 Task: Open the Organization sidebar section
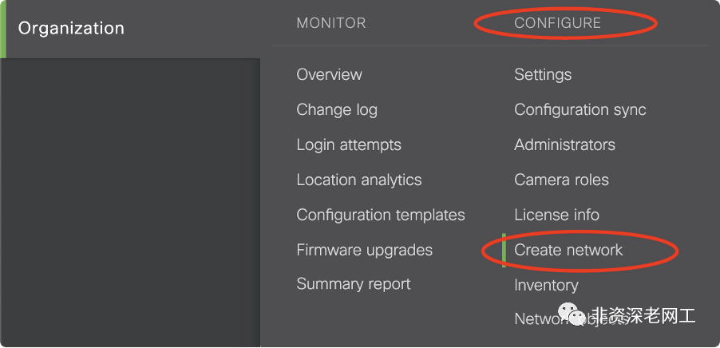[x=71, y=29]
